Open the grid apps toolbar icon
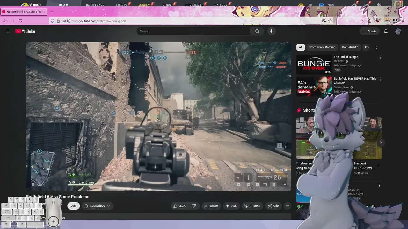The image size is (408, 229). (395, 21)
